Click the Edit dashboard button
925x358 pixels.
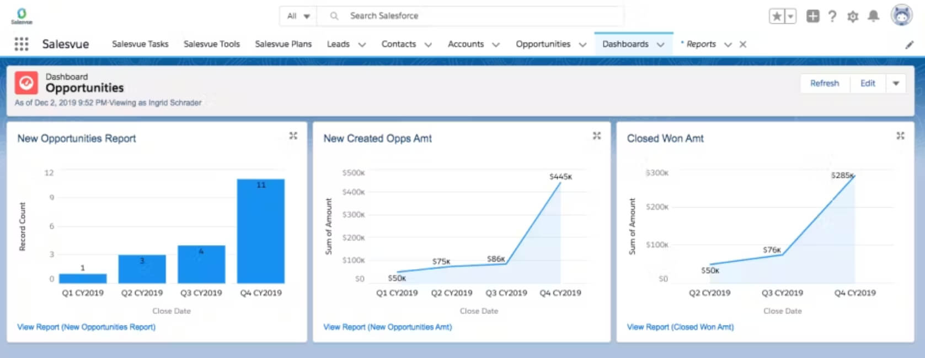[x=868, y=83]
